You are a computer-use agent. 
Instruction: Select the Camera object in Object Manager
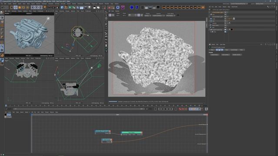tap(215, 23)
